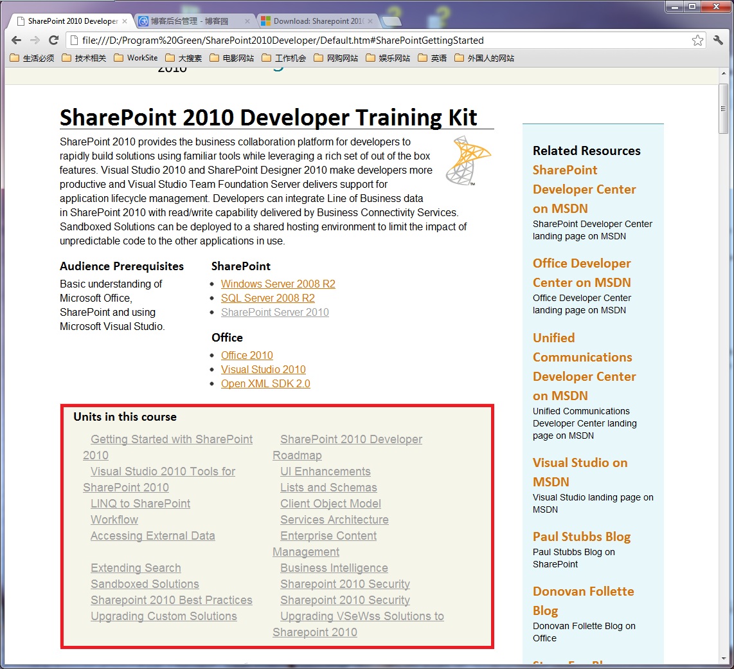Open the SharePoint Server 2010 link
Viewport: 734px width, 669px height.
(x=275, y=312)
